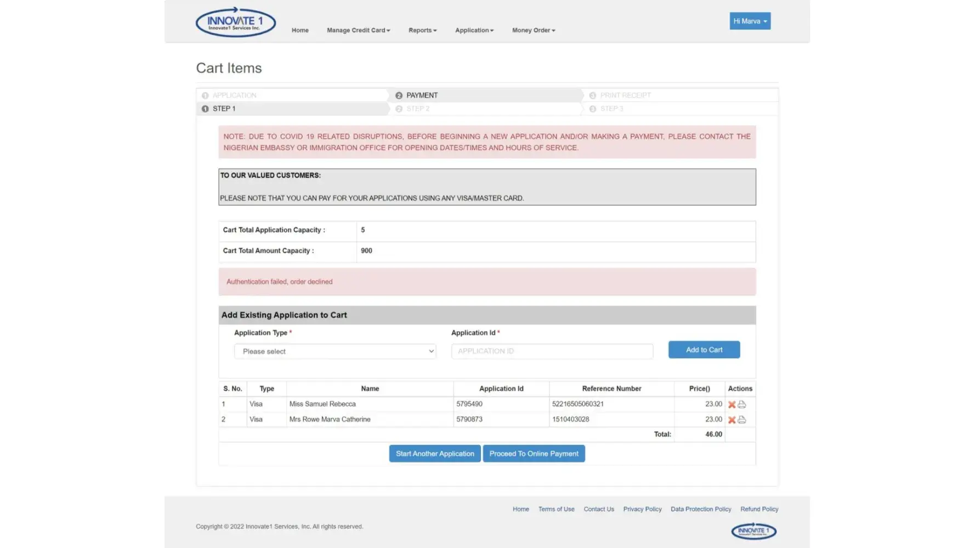Select the Payment step tab
Image resolution: width=975 pixels, height=548 pixels.
[422, 95]
